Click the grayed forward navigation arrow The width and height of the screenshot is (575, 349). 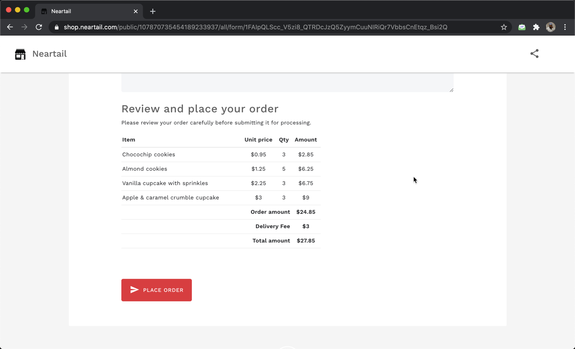point(24,27)
